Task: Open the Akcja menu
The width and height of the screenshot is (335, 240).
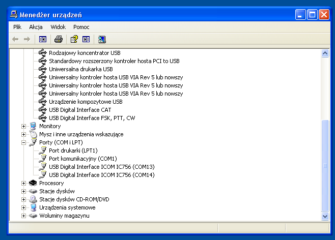Action: 36,27
